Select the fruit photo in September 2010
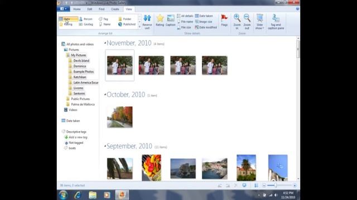 pos(151,168)
